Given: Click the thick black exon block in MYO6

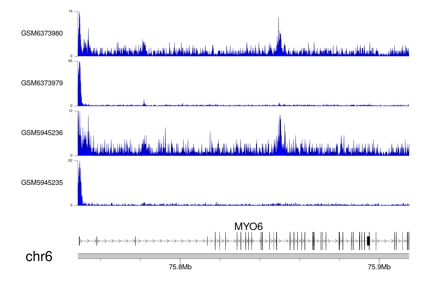Looking at the screenshot, I should 368,241.
